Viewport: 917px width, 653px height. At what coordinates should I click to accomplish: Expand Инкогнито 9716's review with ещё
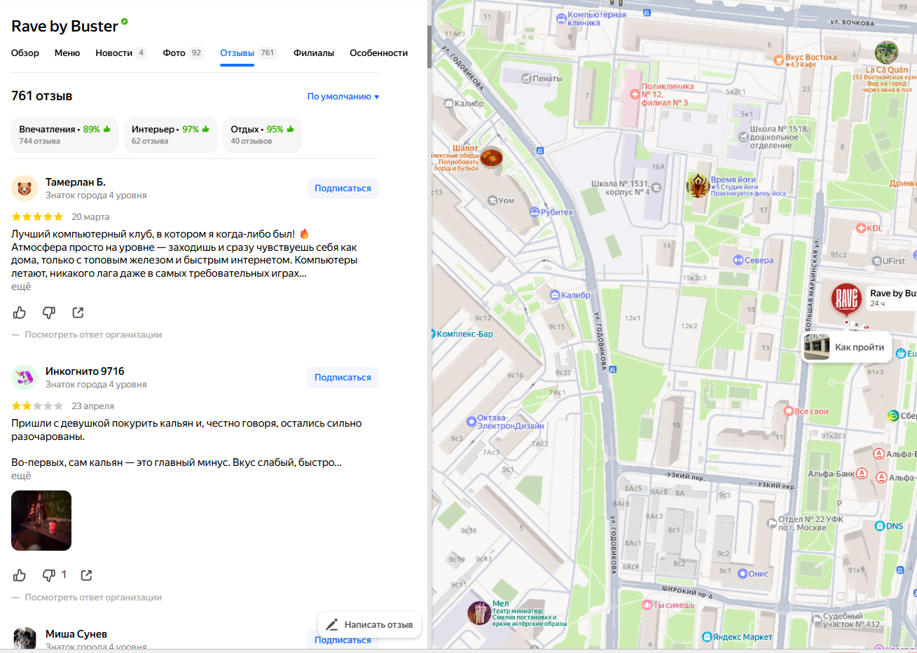point(21,476)
